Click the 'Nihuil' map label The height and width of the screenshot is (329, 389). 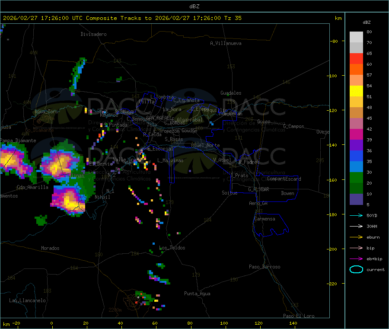[x=102, y=197]
